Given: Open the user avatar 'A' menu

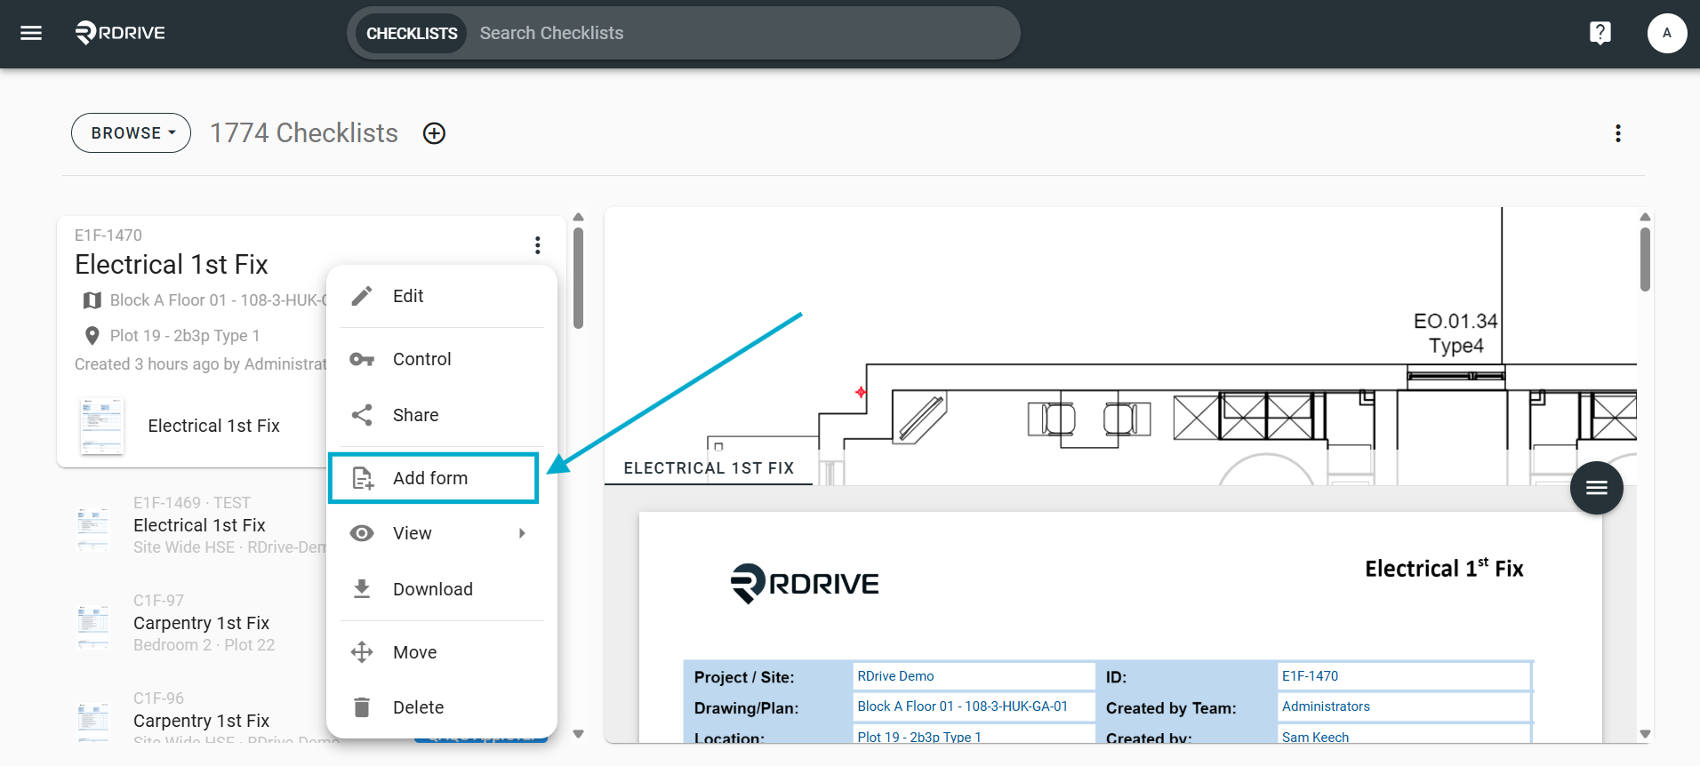Looking at the screenshot, I should point(1666,33).
